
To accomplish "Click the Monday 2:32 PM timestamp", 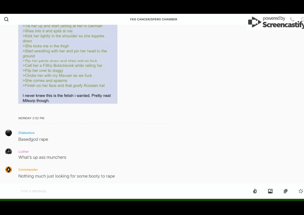I will pyautogui.click(x=31, y=118).
